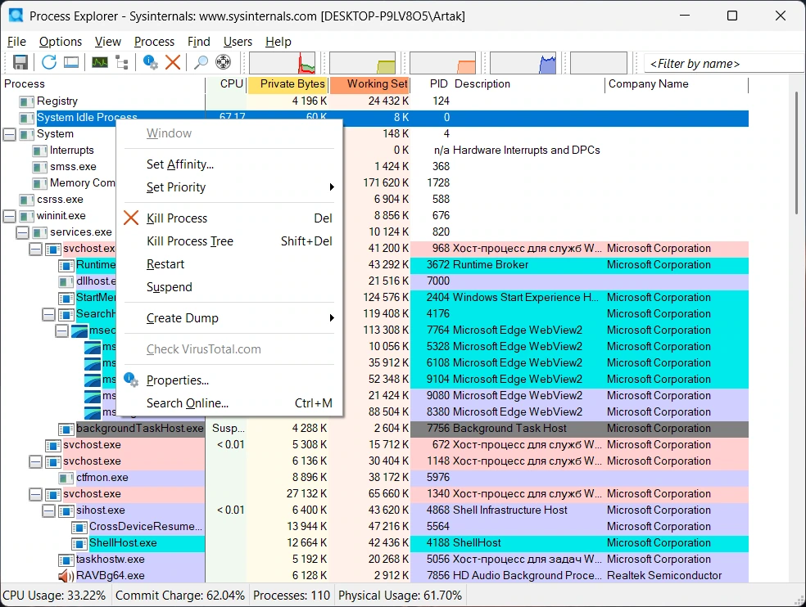
Task: Choose Set Affinity from context menu
Action: tap(229, 164)
